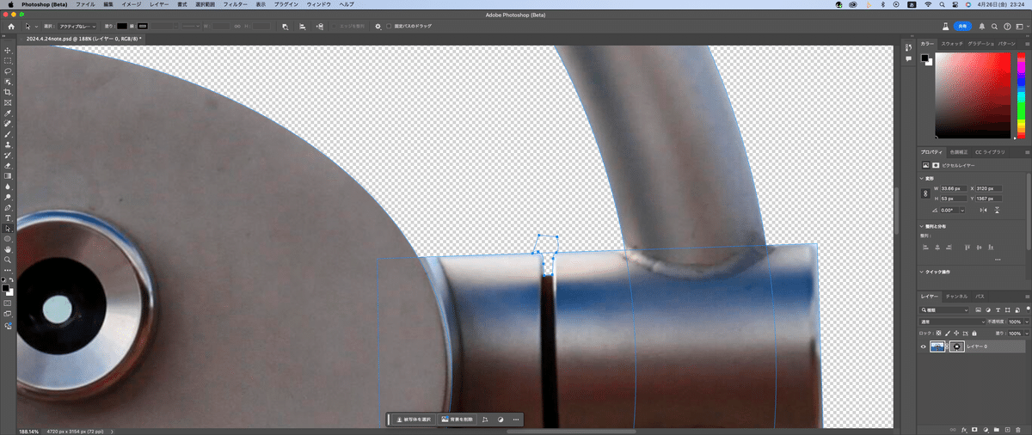The height and width of the screenshot is (435, 1032).
Task: Select the レイヤー 0 layer mask thumbnail
Action: [956, 346]
